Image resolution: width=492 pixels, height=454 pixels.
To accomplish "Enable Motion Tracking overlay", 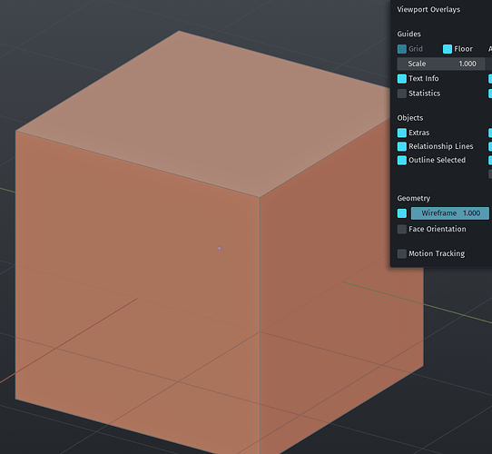I will pyautogui.click(x=401, y=253).
